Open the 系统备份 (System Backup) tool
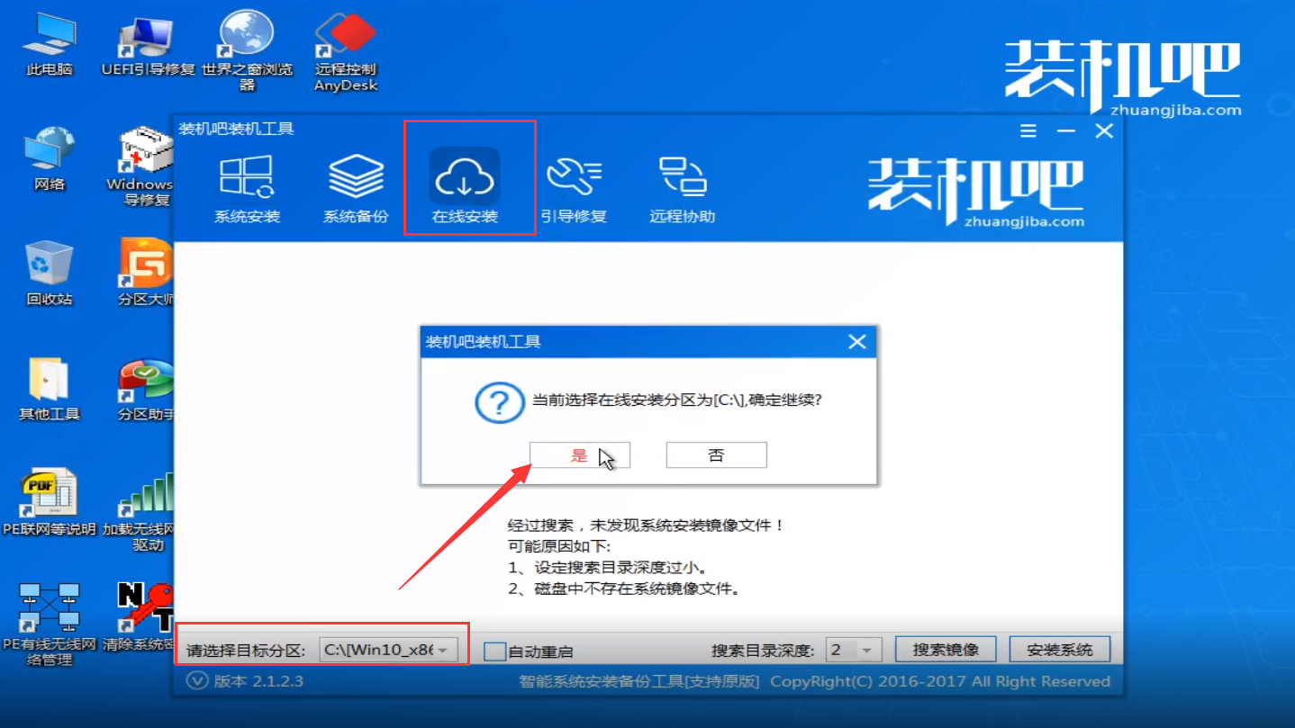The width and height of the screenshot is (1295, 728). pos(356,186)
